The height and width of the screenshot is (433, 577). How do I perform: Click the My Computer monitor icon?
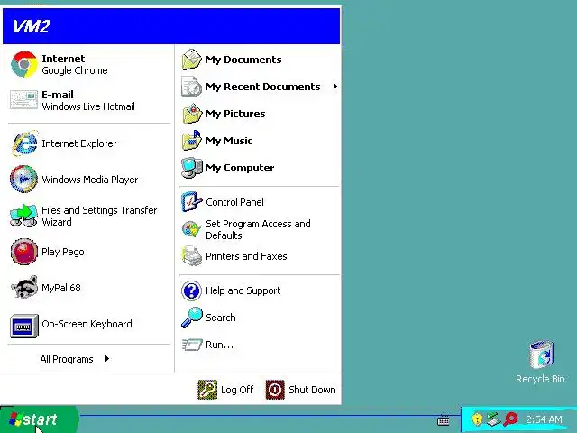[192, 168]
